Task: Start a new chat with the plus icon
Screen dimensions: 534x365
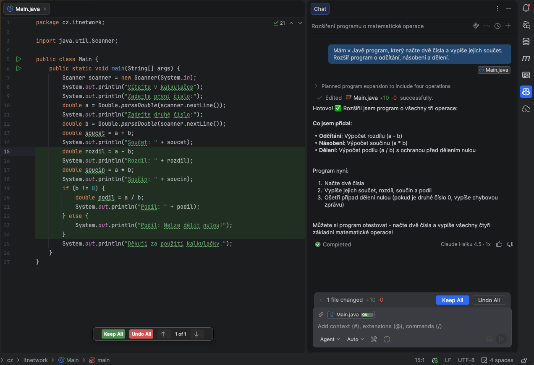Action: tap(508, 26)
